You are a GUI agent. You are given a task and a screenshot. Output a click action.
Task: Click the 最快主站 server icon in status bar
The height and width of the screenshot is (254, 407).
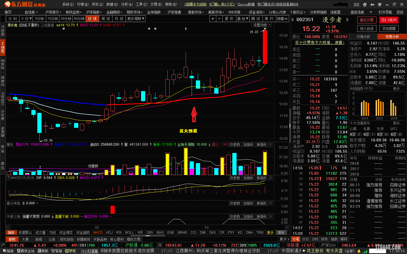coord(26,251)
